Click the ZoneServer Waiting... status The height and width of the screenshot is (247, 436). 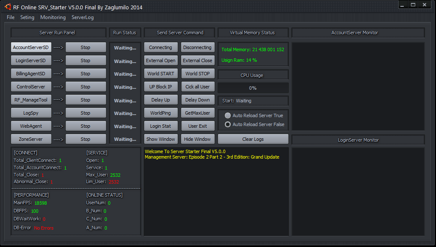click(x=125, y=139)
